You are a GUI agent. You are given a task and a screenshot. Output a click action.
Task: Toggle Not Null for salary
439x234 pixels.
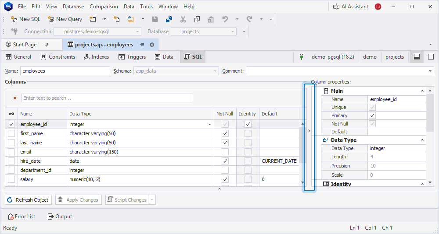[225, 179]
